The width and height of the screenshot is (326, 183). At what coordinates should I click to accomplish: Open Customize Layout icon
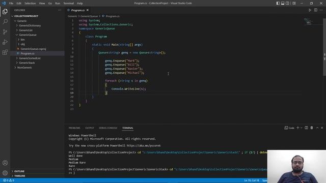pyautogui.click(x=294, y=3)
